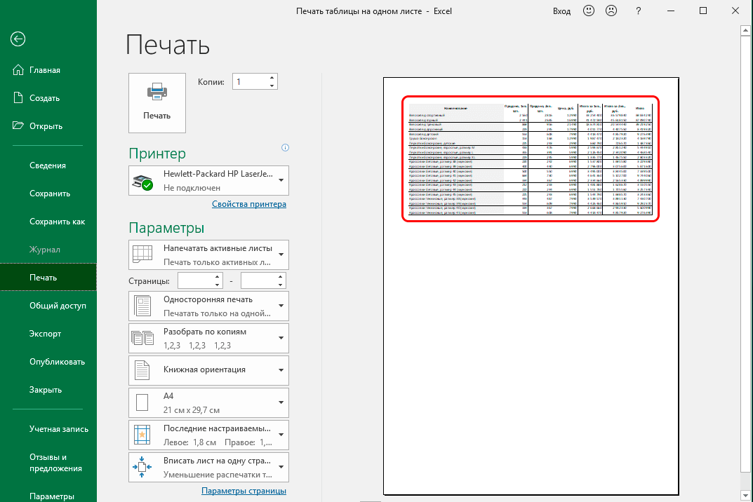The width and height of the screenshot is (753, 502).
Task: Open the Вписать лист на одну страницу dropdown
Action: (209, 467)
